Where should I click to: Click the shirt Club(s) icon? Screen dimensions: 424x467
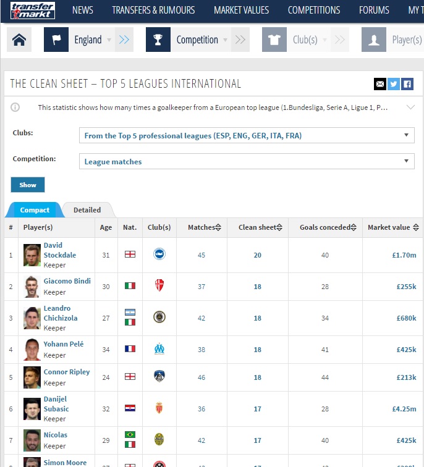[274, 40]
